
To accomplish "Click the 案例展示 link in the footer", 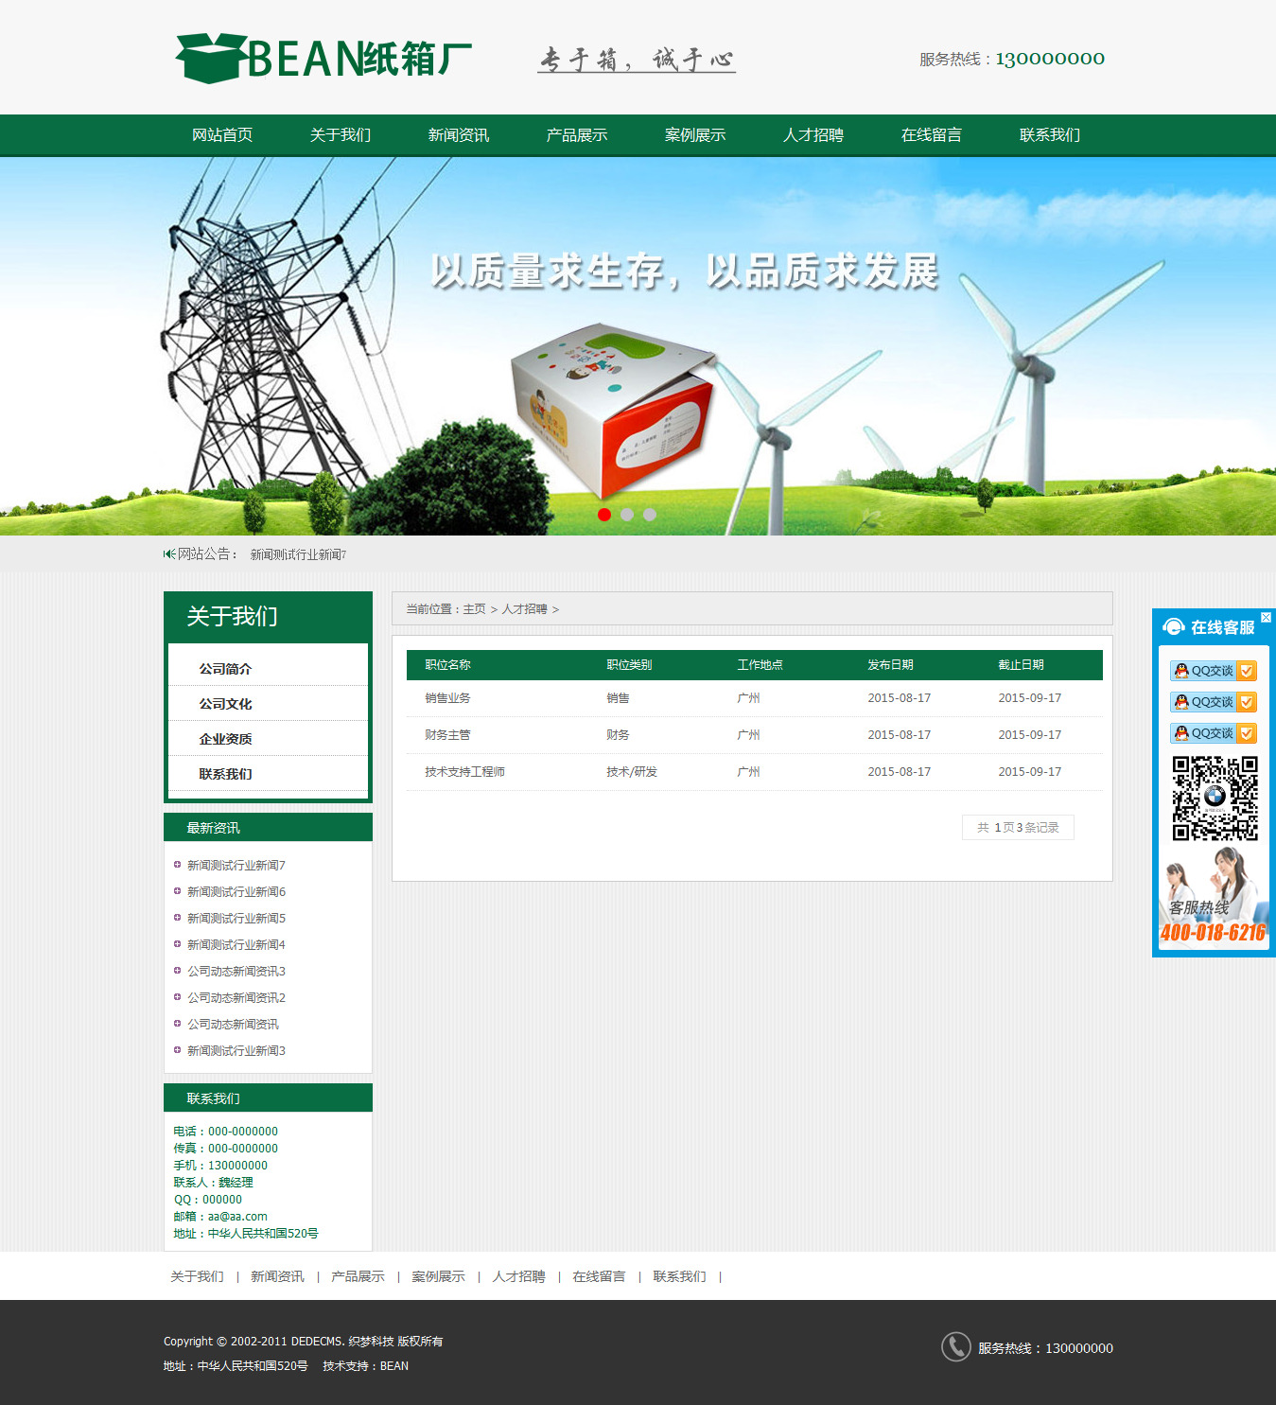I will tap(438, 1276).
